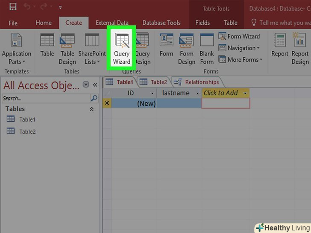This screenshot has height=233, width=311.
Task: Open Application Parts templates menu
Action: coord(17,49)
